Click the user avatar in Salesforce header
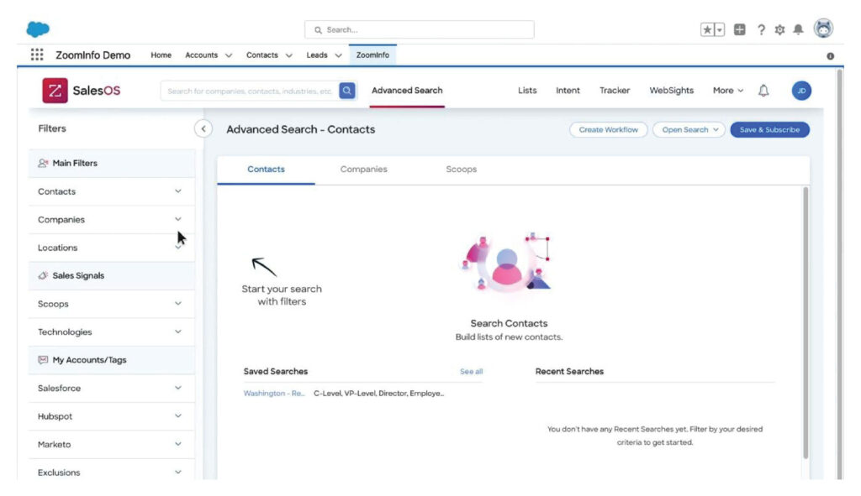The image size is (861, 496). point(823,28)
